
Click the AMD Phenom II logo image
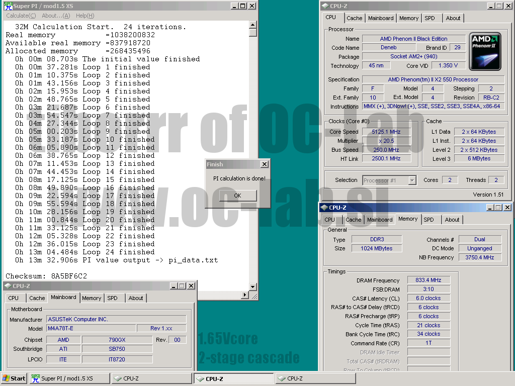pos(485,51)
